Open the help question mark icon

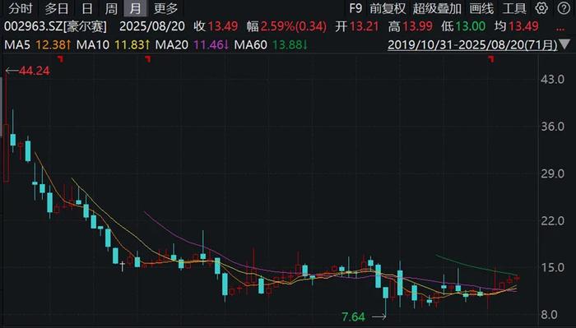click(x=564, y=8)
